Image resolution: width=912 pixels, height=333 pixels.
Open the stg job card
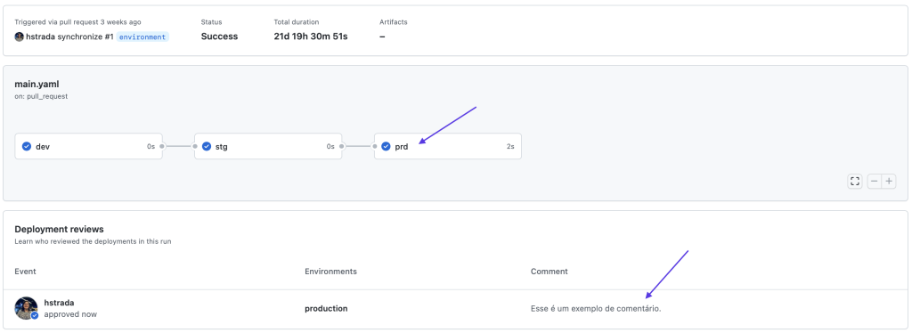coord(267,146)
